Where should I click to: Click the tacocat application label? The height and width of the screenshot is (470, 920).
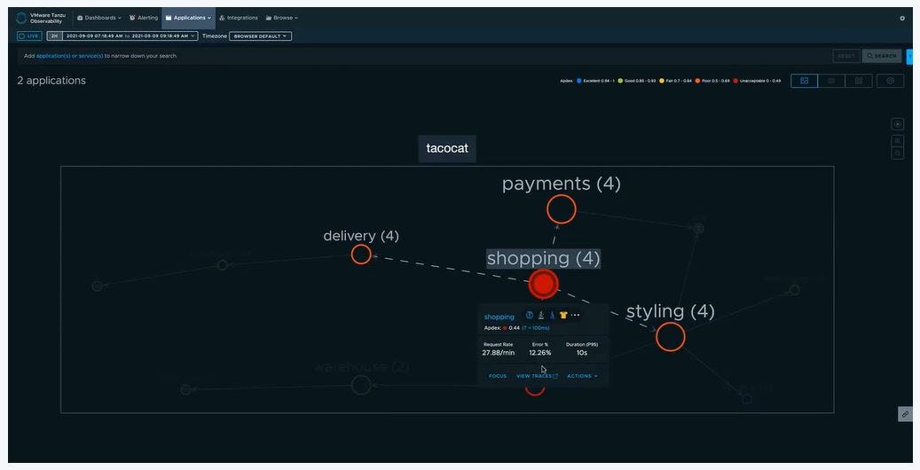click(447, 148)
